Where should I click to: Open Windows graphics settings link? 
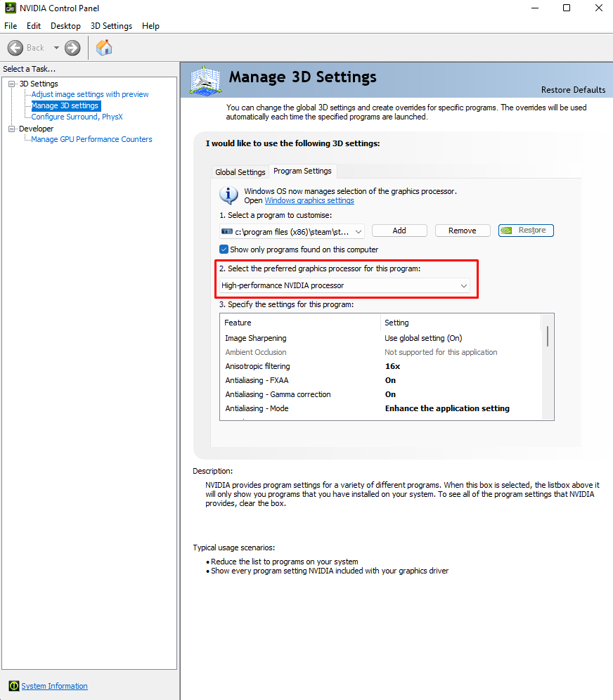(x=309, y=200)
